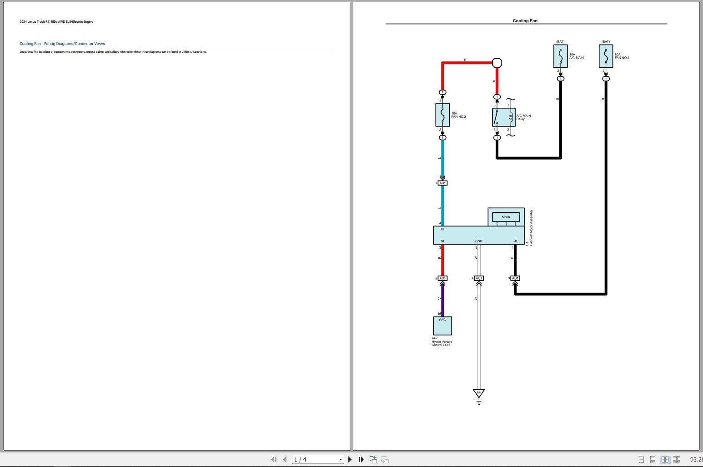Click the A/C-MAIN Relay component
This screenshot has width=703, height=467.
(503, 117)
